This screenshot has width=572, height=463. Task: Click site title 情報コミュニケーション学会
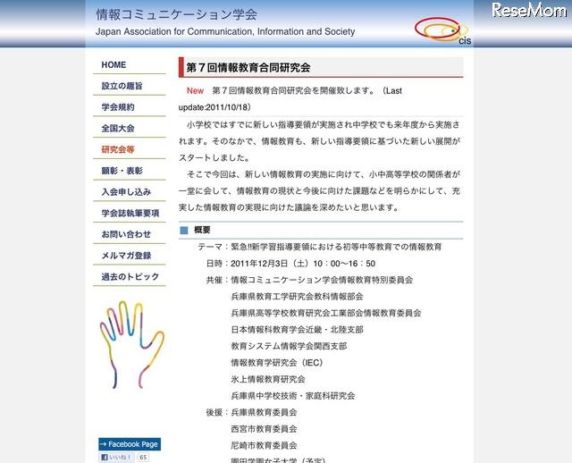click(x=177, y=14)
